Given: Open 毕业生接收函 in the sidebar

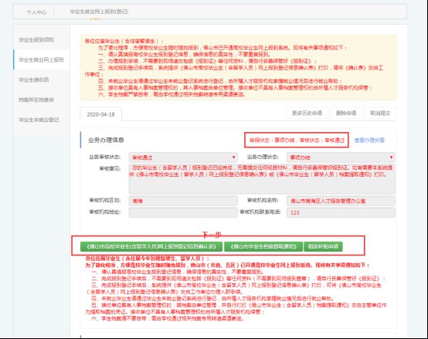Looking at the screenshot, I should [33, 80].
